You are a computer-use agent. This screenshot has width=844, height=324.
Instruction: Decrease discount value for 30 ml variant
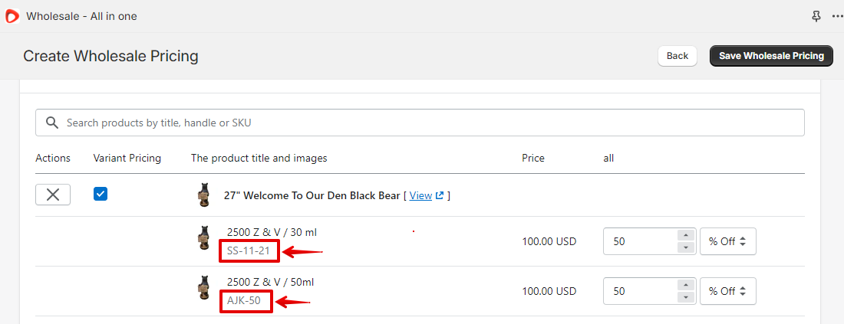pos(685,247)
